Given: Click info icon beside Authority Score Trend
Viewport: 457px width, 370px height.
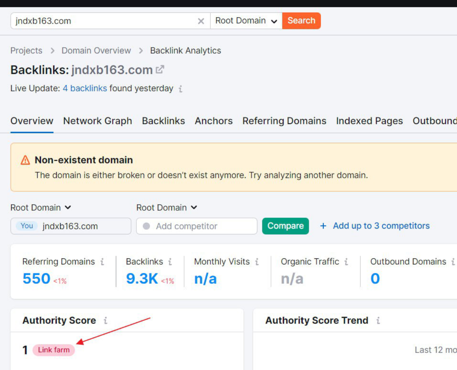Looking at the screenshot, I should pos(378,320).
